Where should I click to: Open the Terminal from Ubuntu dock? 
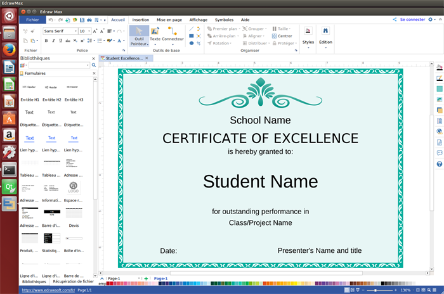coord(9,169)
